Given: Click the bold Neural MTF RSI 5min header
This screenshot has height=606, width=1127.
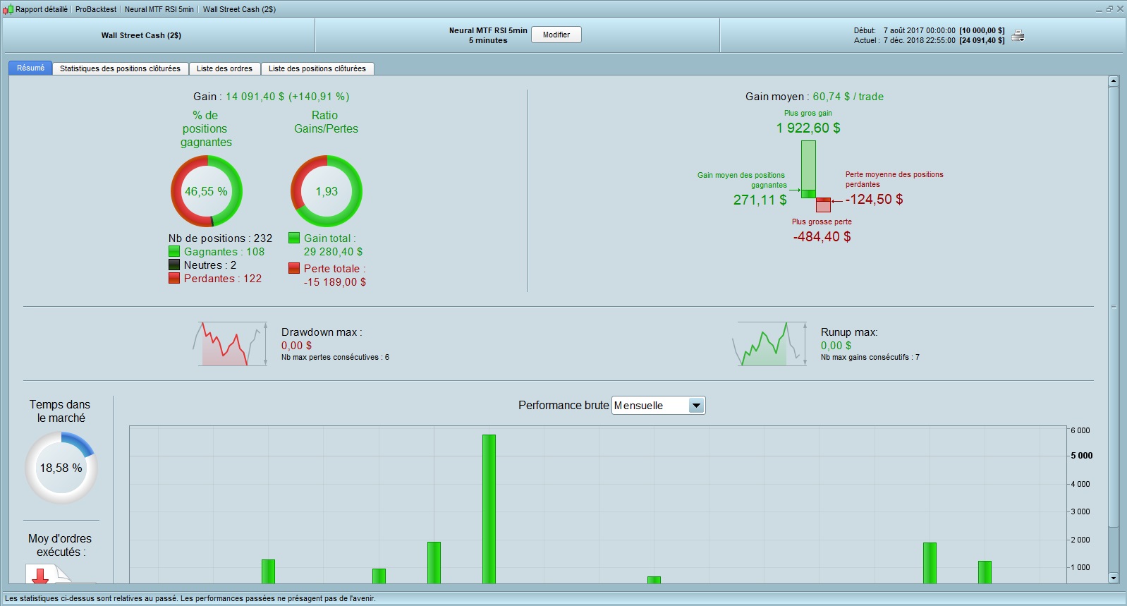Looking at the screenshot, I should [488, 30].
